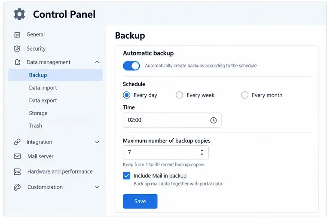
Task: Click the Data management menu label
Action: pyautogui.click(x=49, y=62)
